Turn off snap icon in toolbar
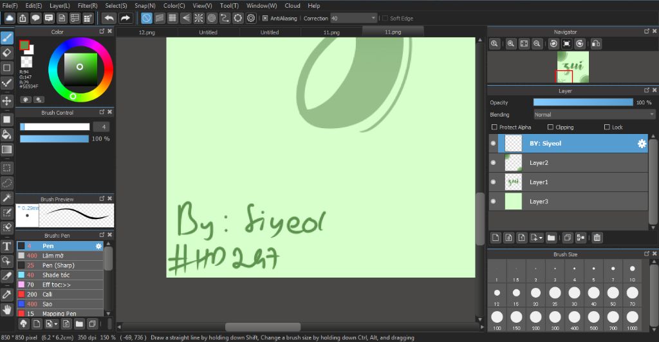This screenshot has height=342, width=659. tap(146, 18)
